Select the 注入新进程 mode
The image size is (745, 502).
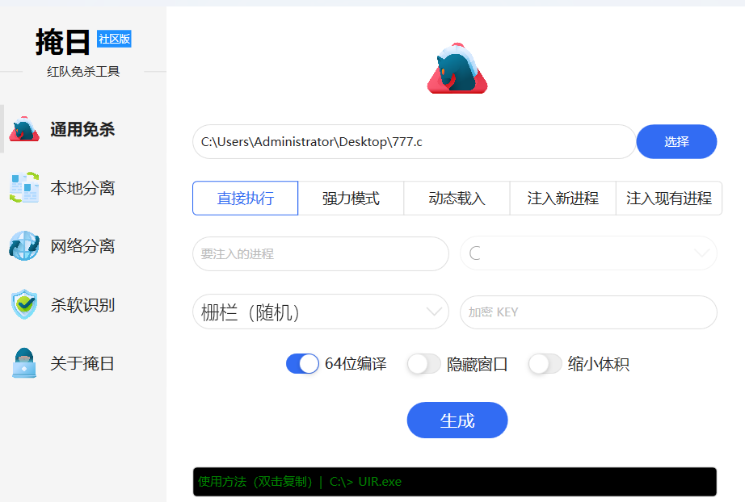pyautogui.click(x=562, y=198)
